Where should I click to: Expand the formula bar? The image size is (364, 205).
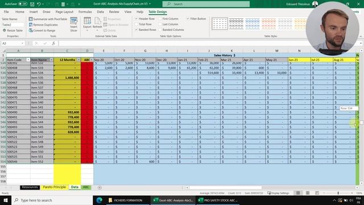(x=361, y=43)
